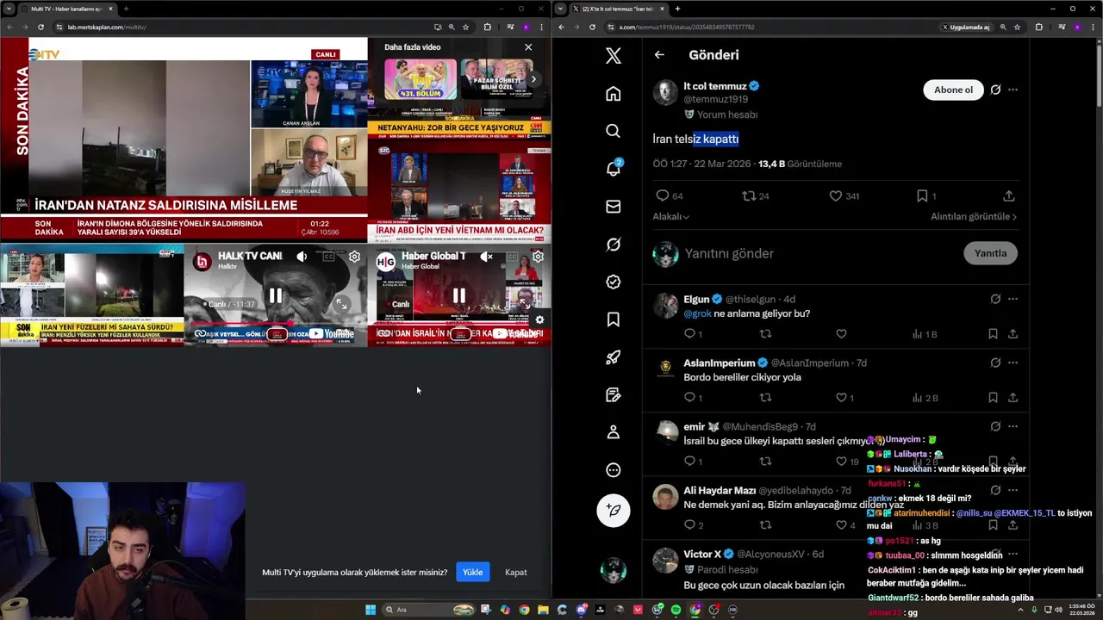Open more options on AslanImperium's reply
1103x620 pixels.
click(1013, 363)
